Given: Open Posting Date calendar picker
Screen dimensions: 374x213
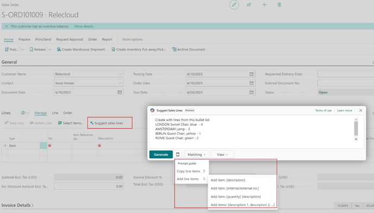Looking at the screenshot, I should (251, 74).
